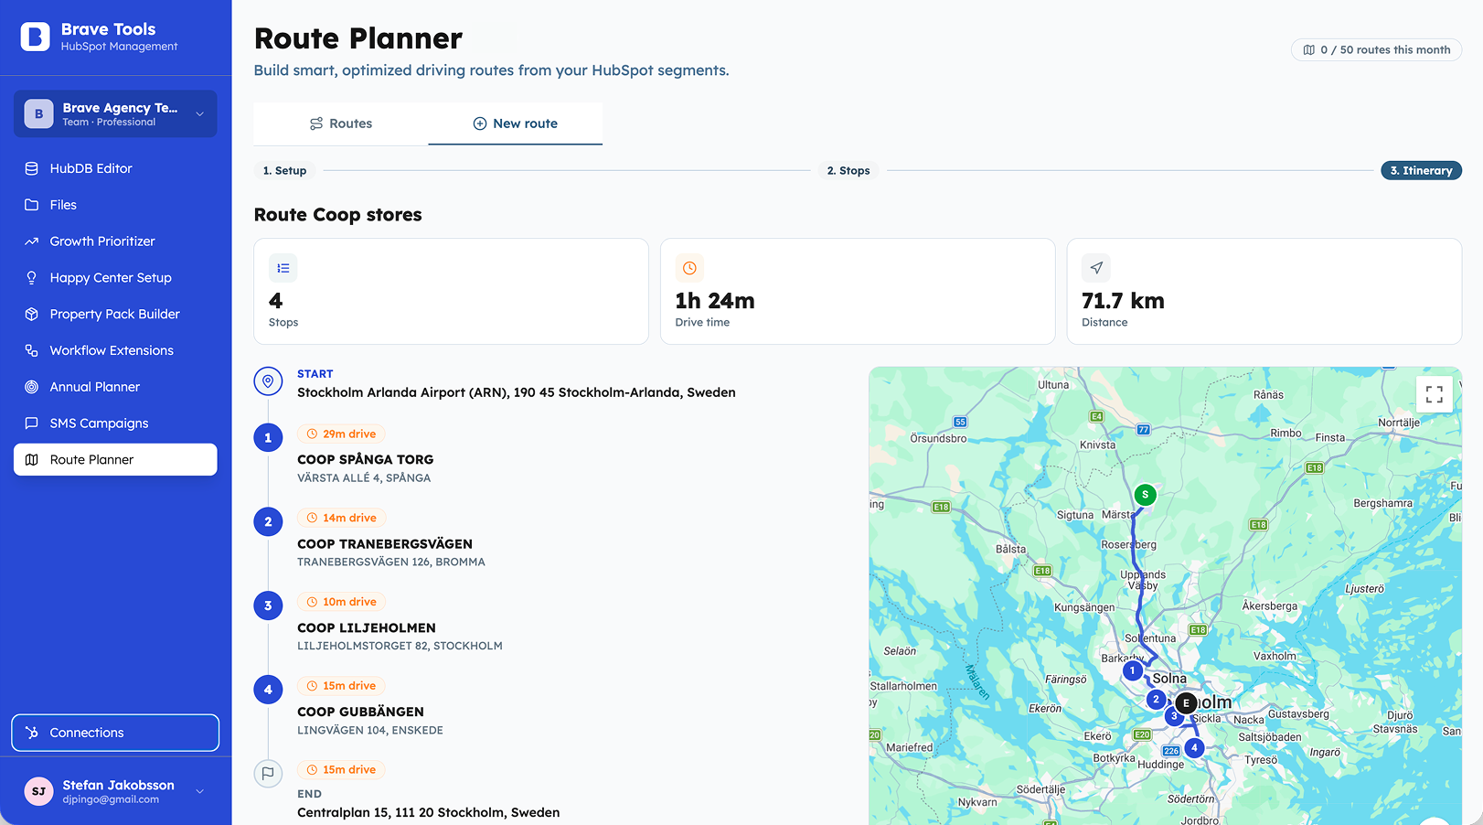The width and height of the screenshot is (1483, 825).
Task: Click the HubSpot icon on Connections button
Action: [32, 733]
